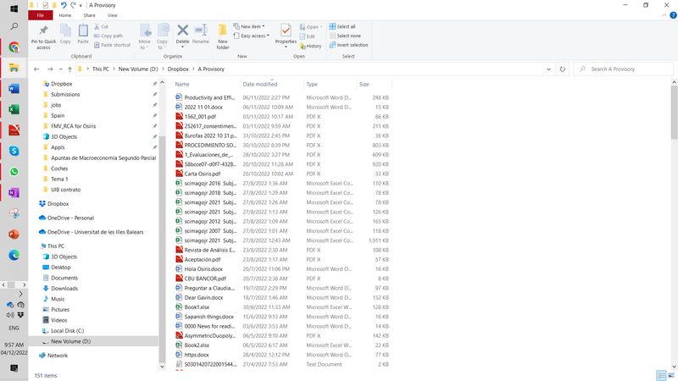Click the History icon in the Open group

(x=310, y=46)
